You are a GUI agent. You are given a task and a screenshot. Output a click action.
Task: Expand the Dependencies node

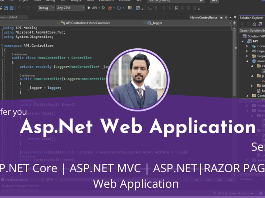point(247,51)
